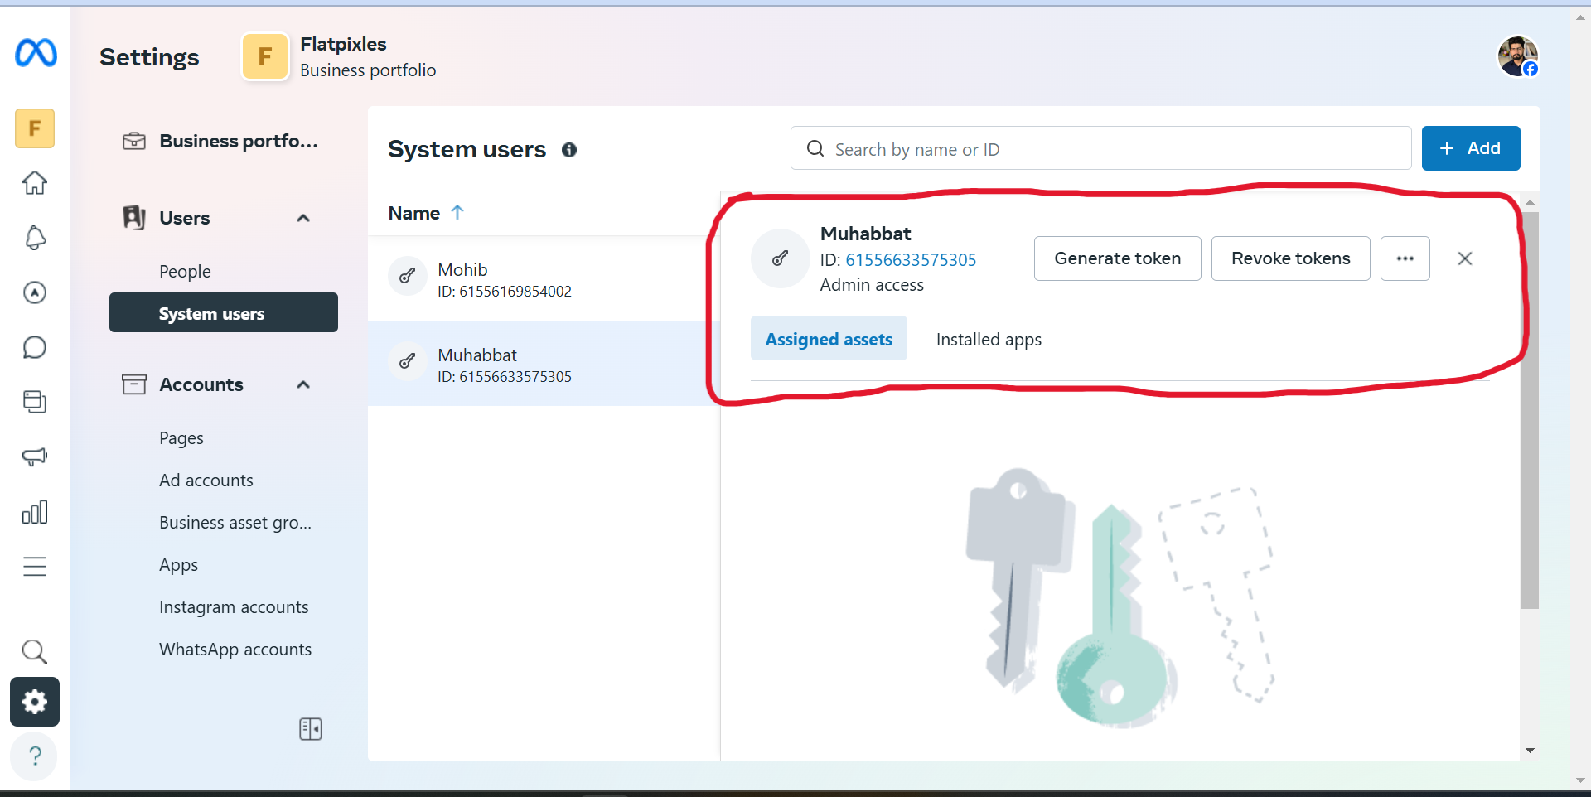Image resolution: width=1591 pixels, height=797 pixels.
Task: Click the question mark help icon
Action: tap(35, 756)
